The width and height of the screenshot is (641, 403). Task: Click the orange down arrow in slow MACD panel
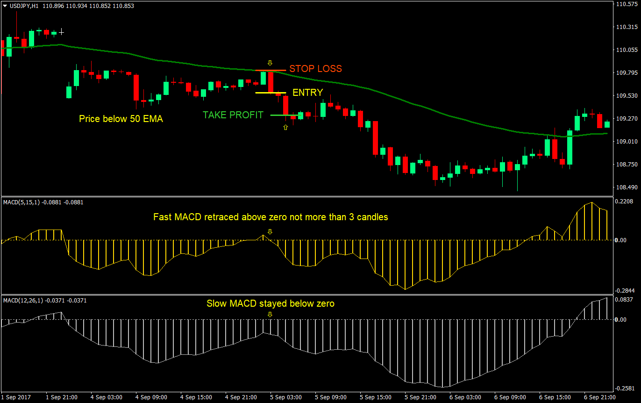pyautogui.click(x=270, y=315)
